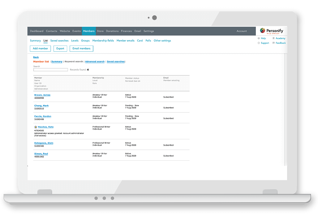318x214 pixels.
Task: Click inside the Search field
Action: click(x=50, y=69)
